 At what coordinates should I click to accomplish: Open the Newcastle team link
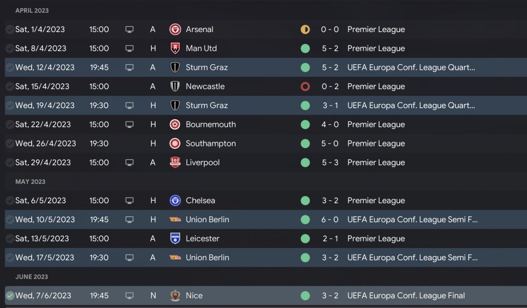pos(205,86)
